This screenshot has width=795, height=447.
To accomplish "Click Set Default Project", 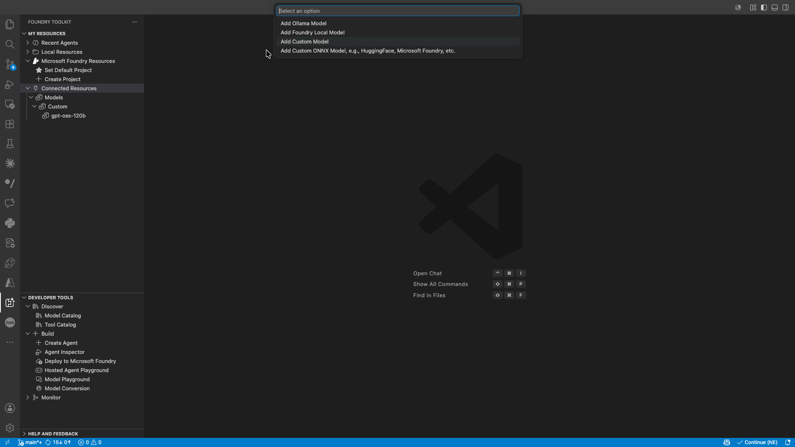I will point(68,70).
